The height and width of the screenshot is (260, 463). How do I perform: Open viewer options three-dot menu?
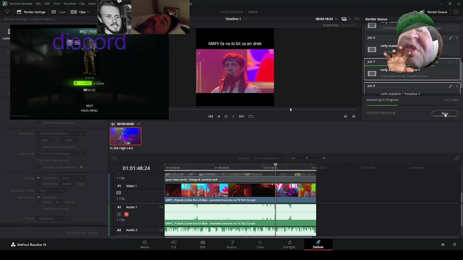pos(357,19)
